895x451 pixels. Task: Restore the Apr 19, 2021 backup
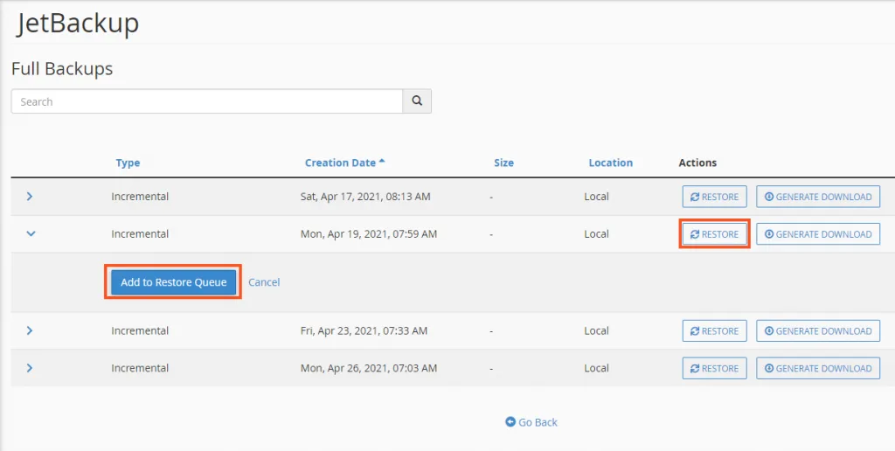[x=714, y=234]
